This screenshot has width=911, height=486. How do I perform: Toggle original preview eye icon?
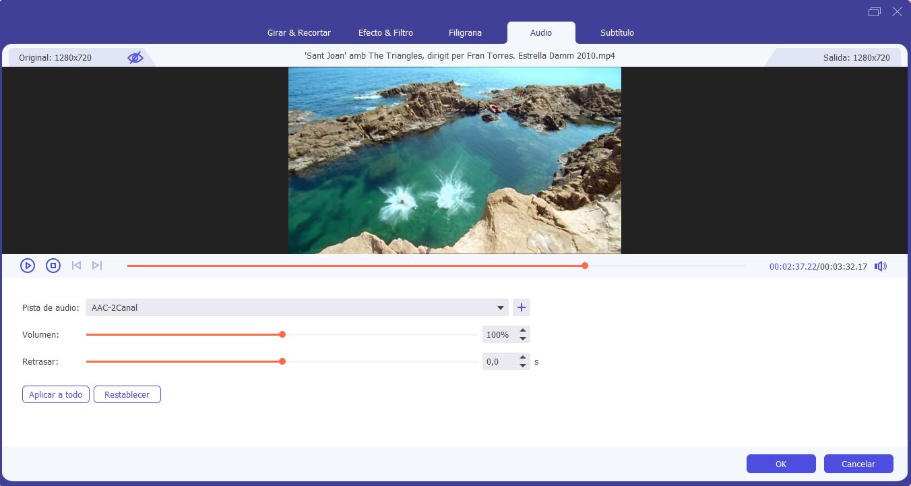click(135, 58)
